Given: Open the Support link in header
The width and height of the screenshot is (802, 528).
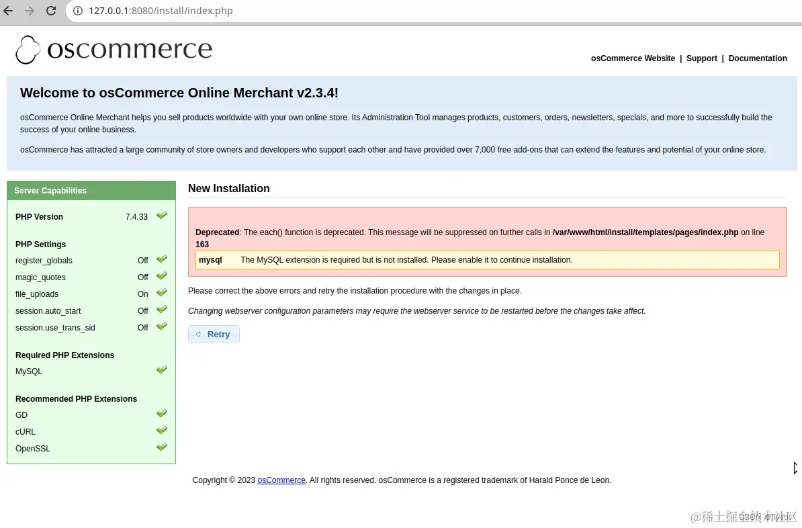Looking at the screenshot, I should coord(702,58).
